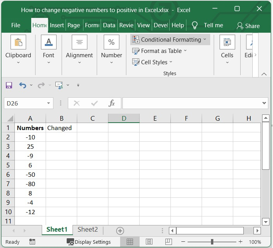Open the Font group icon
The image size is (273, 248).
pyautogui.click(x=49, y=42)
